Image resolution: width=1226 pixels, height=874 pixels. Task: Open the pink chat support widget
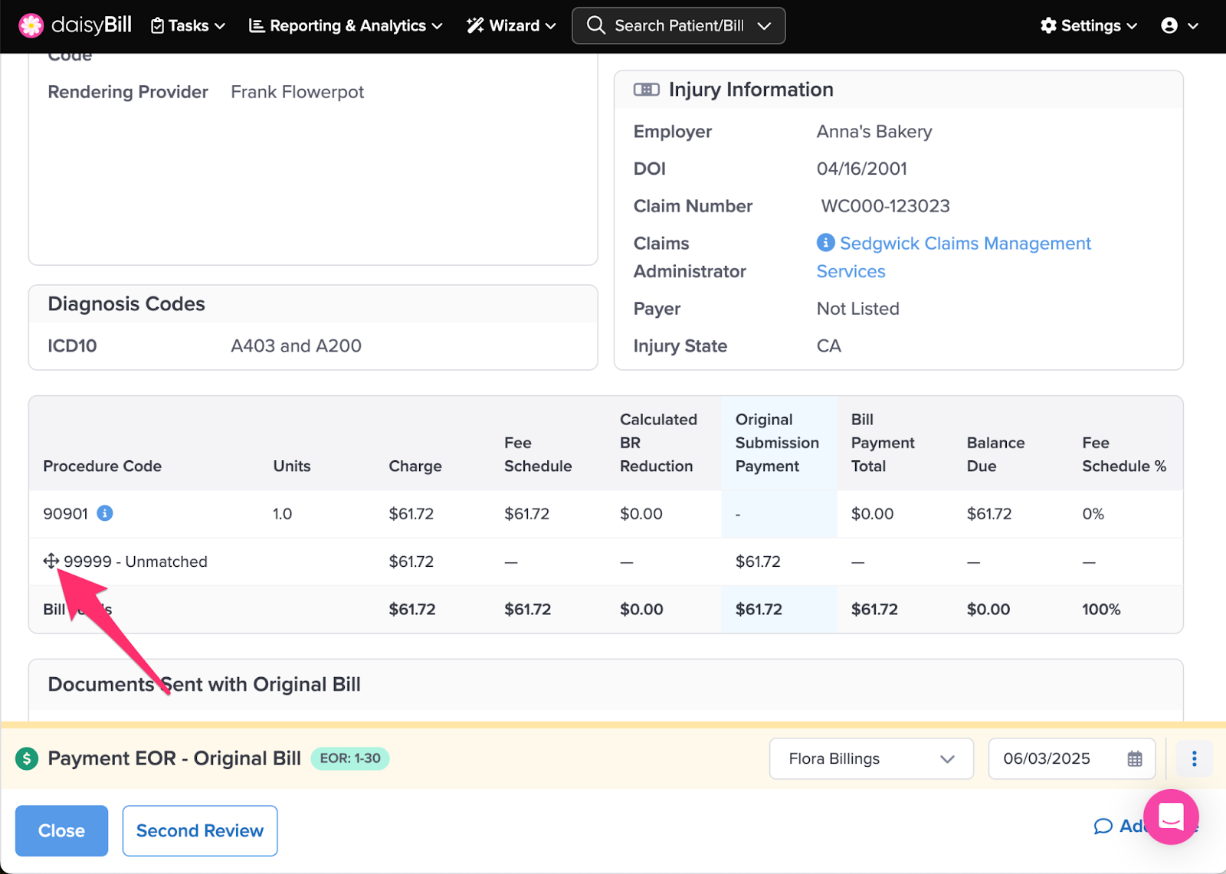[1171, 817]
